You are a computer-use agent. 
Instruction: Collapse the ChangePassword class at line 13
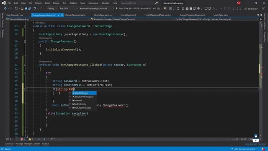click(25, 26)
